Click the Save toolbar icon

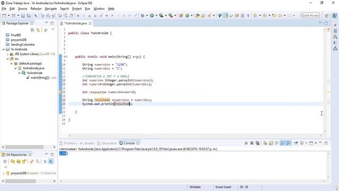coord(23,15)
